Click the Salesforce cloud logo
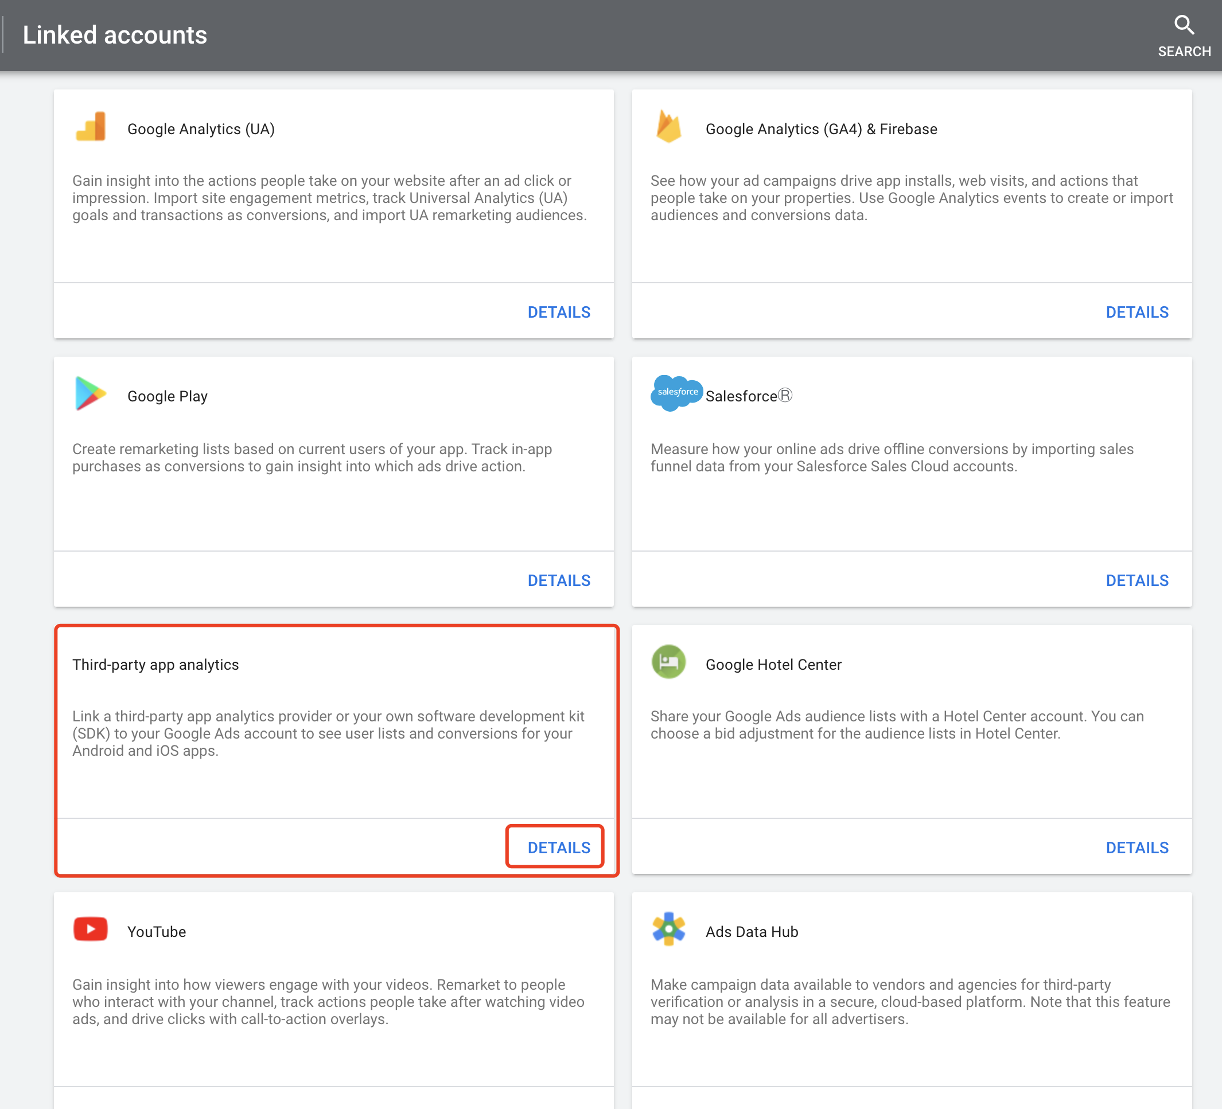The height and width of the screenshot is (1109, 1222). coord(676,393)
